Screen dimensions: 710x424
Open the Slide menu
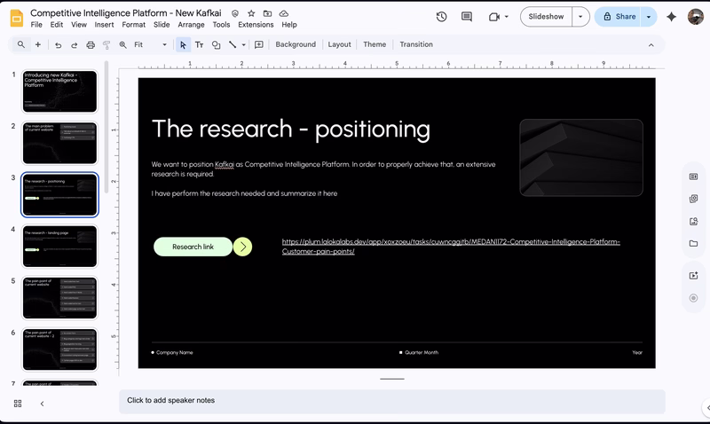[x=162, y=25]
